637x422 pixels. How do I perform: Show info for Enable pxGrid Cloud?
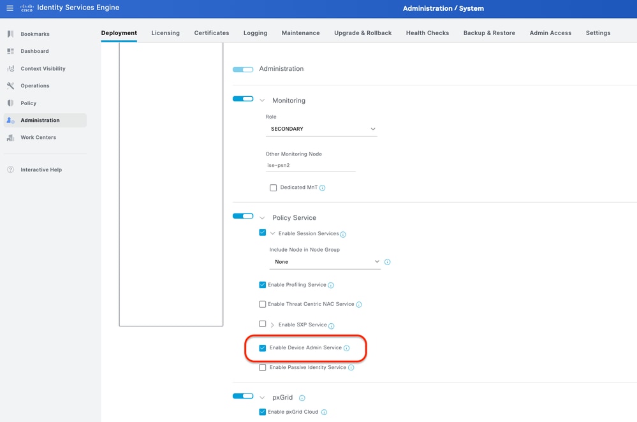point(324,412)
